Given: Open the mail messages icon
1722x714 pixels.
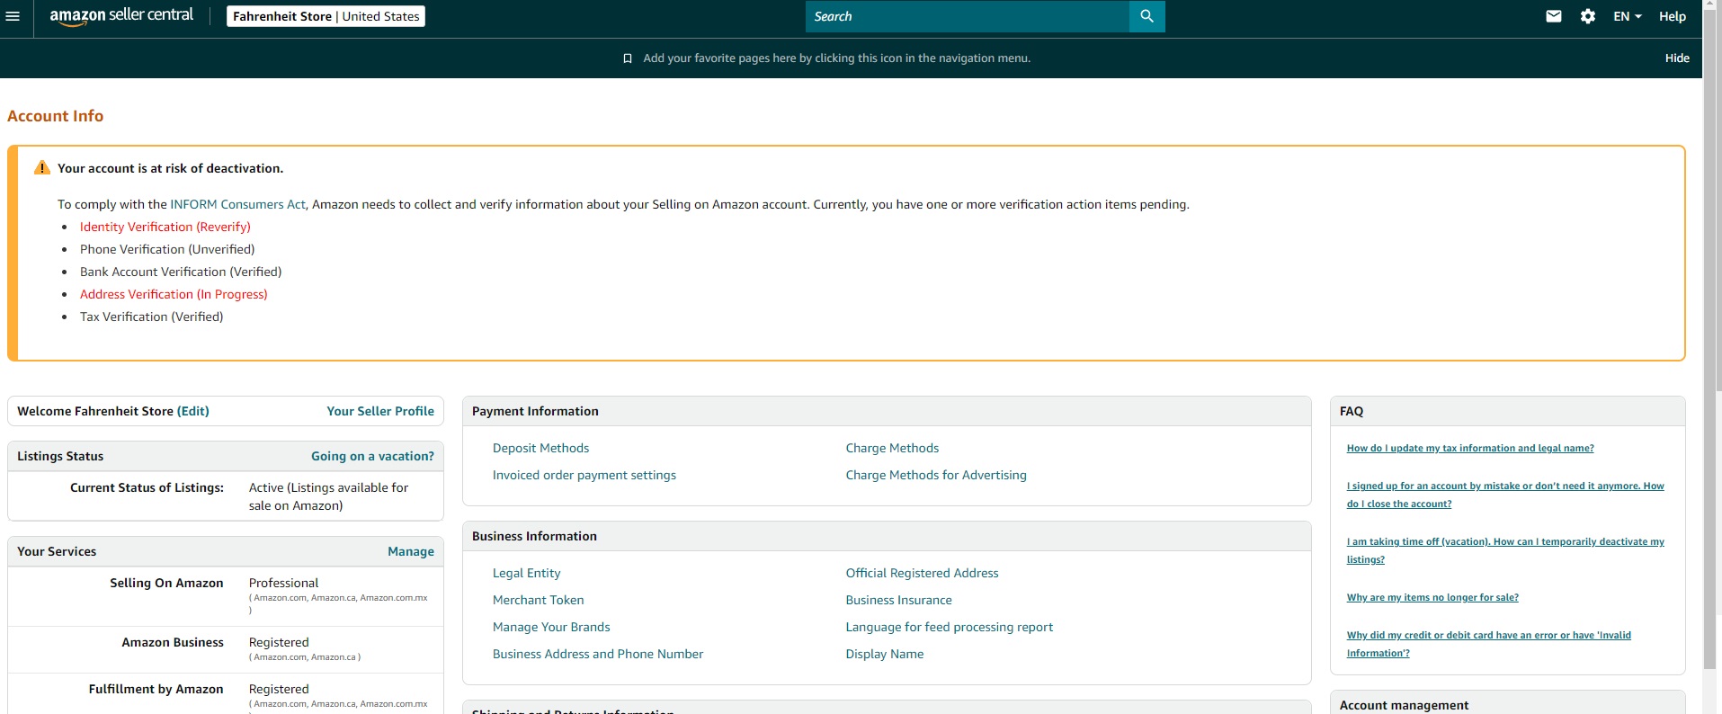Looking at the screenshot, I should click(x=1554, y=16).
